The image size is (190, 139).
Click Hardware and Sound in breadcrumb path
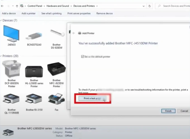point(57,6)
